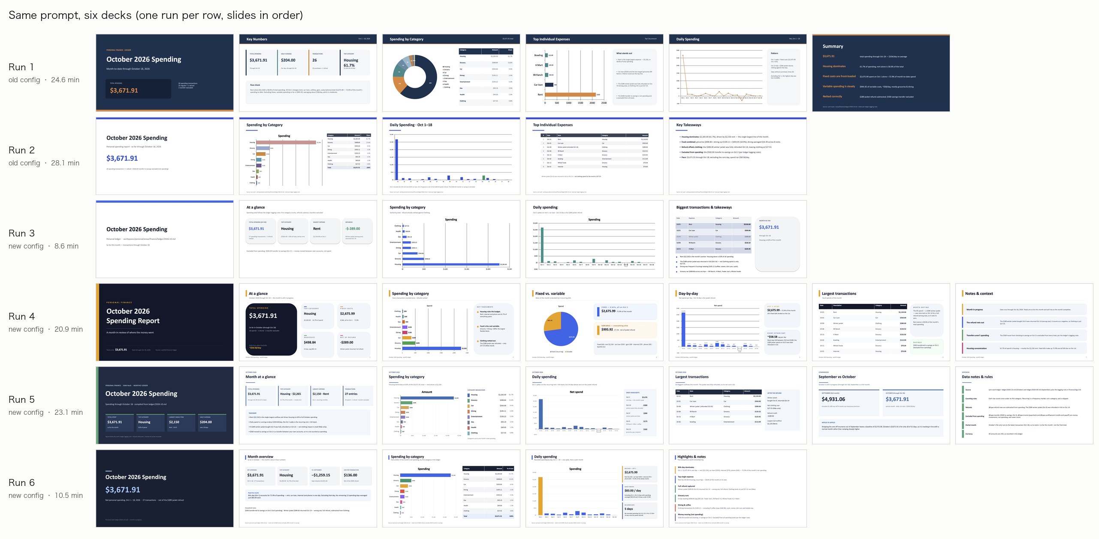Open Run 4 'Spending by category' slide
Screen dimensions: 1099x539
[451, 322]
